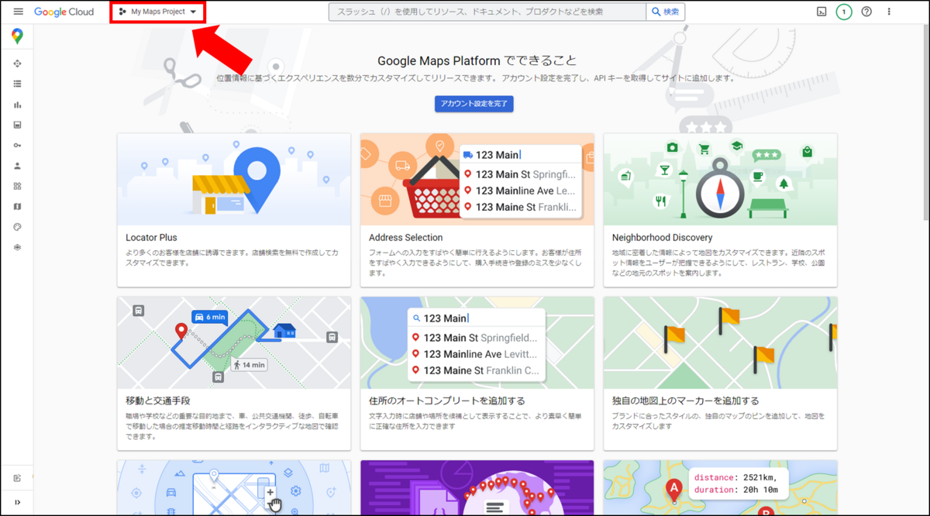Activate the Cloud Shell terminal icon
Image resolution: width=930 pixels, height=516 pixels.
click(821, 12)
